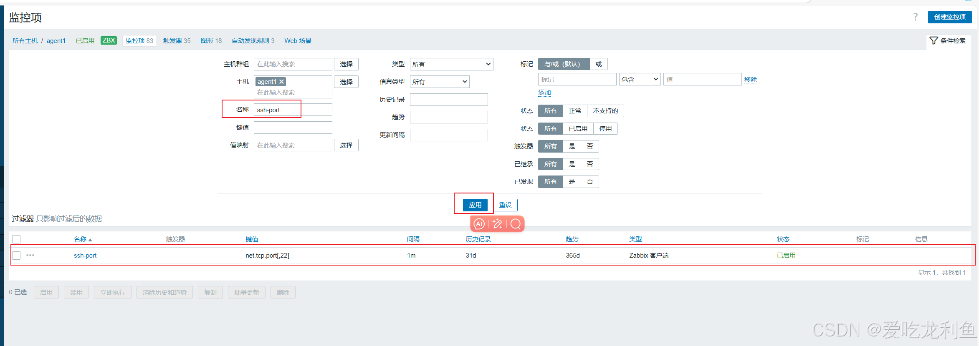The height and width of the screenshot is (346, 979).
Task: Click 创建监控项 button
Action: (950, 17)
